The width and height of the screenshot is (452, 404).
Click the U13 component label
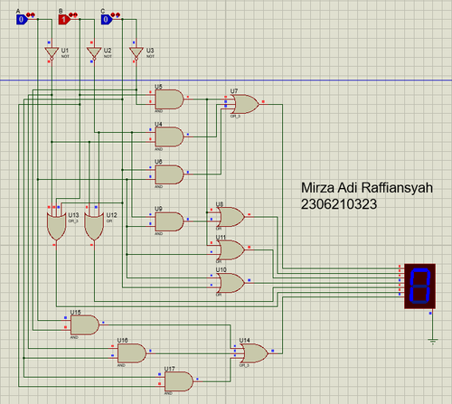[x=73, y=215]
